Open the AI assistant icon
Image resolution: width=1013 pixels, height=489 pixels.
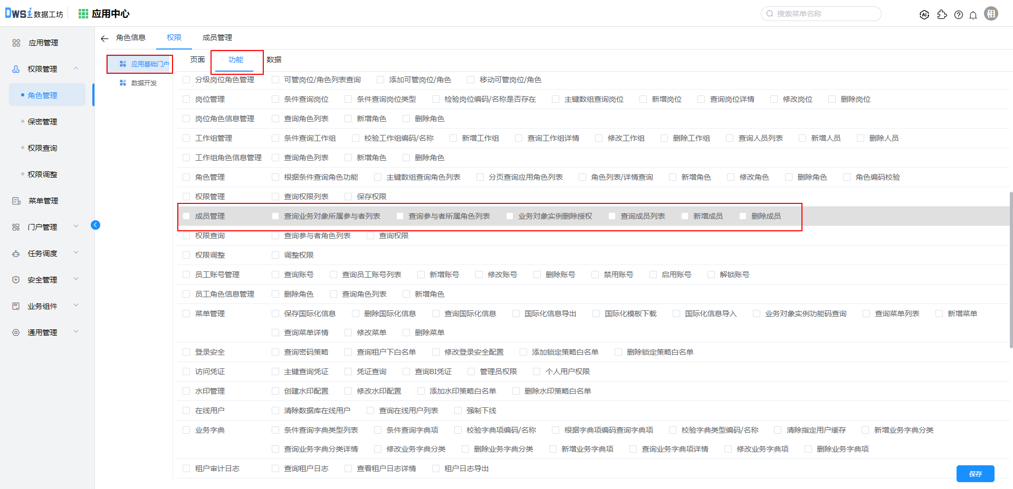click(x=924, y=15)
